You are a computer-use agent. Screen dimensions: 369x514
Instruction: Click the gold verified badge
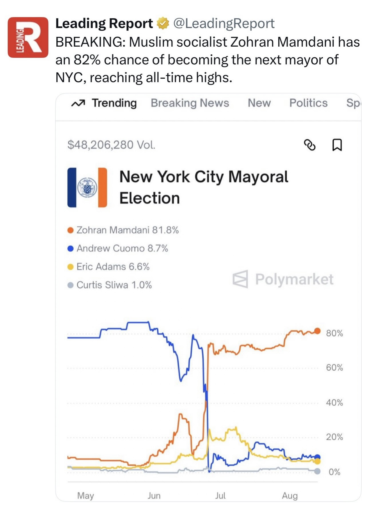(163, 23)
